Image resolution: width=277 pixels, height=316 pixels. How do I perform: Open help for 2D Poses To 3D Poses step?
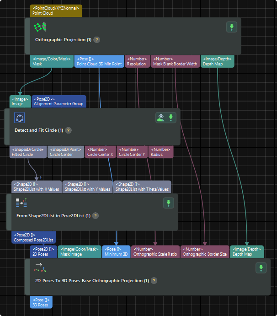(154, 281)
